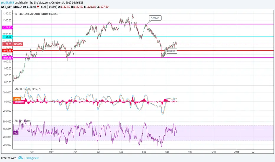Click the 1350.00 price axis label
The image size is (275, 162).
(7, 14)
